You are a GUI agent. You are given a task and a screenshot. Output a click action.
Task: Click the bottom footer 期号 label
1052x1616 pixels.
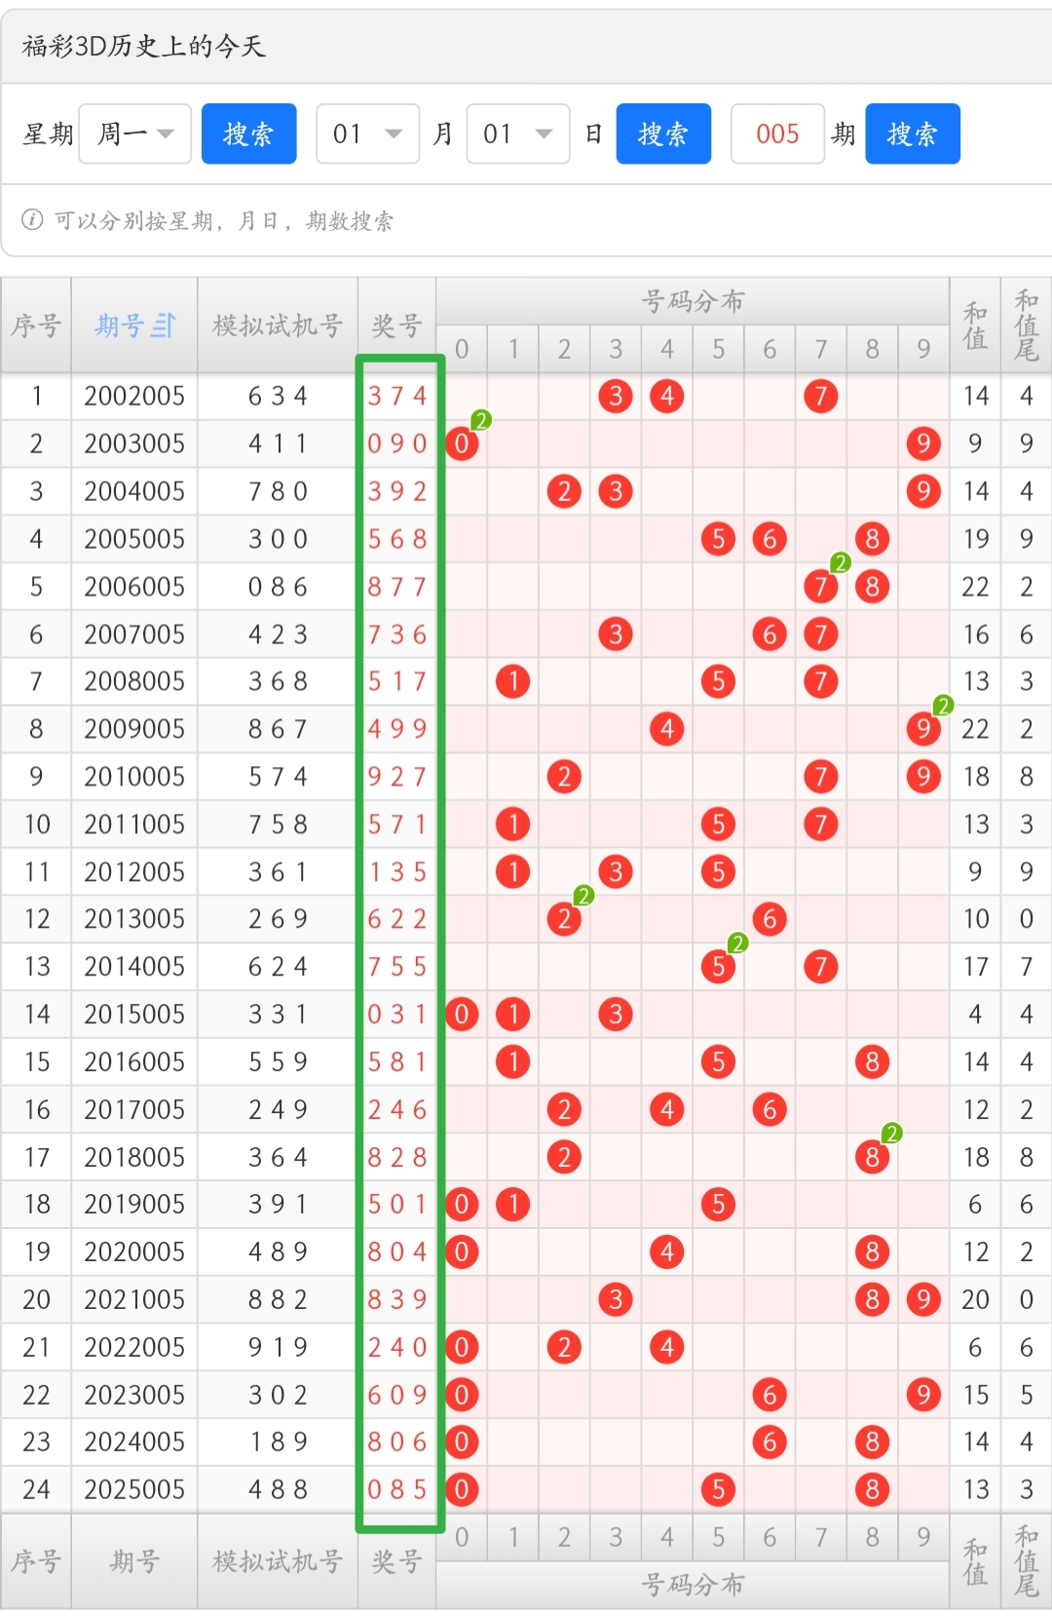[134, 1561]
